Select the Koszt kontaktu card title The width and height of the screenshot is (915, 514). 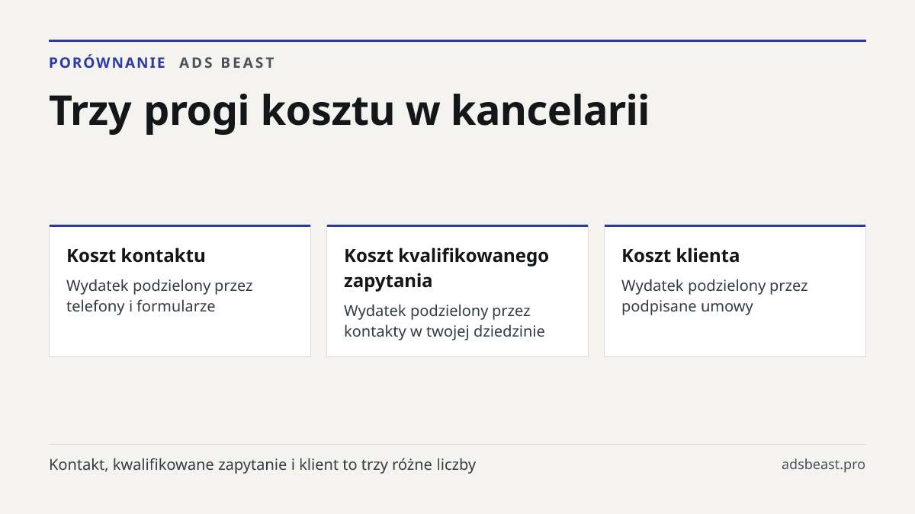[136, 255]
